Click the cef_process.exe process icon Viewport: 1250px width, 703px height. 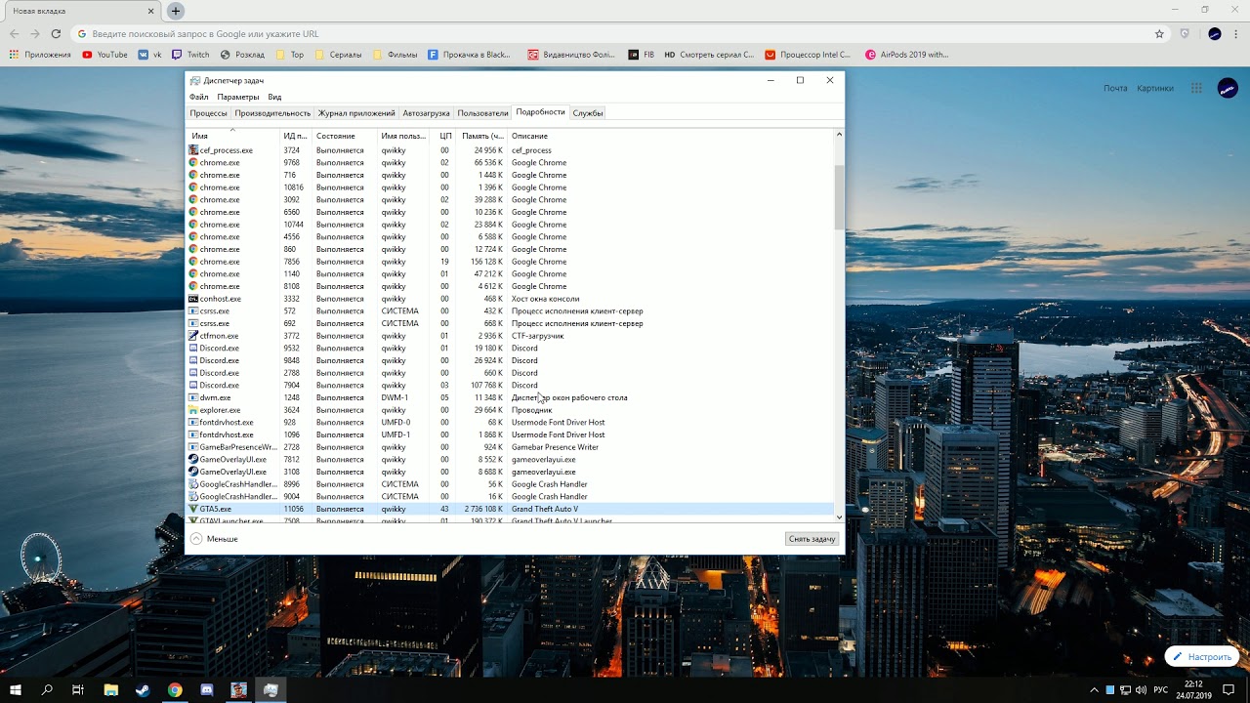pyautogui.click(x=193, y=150)
